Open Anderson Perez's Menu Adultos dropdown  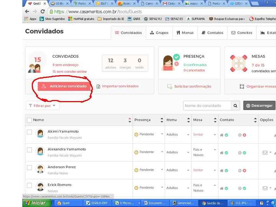[178, 170]
